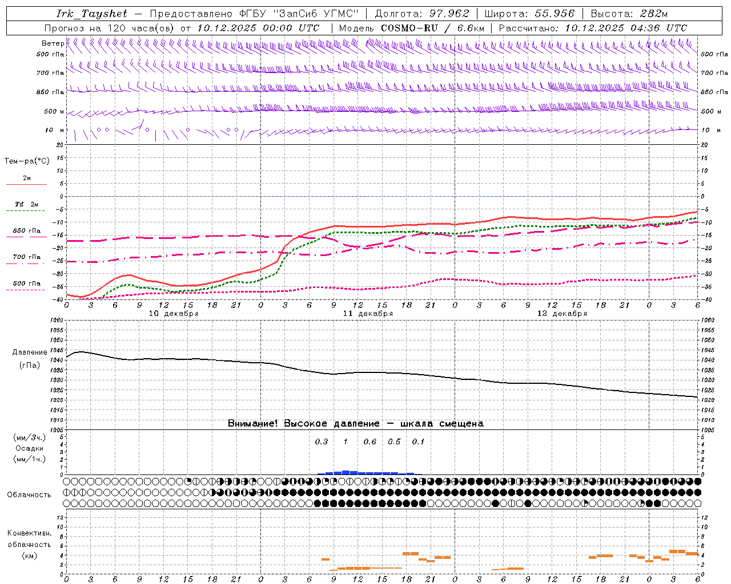Select the Высота: 282м value

pyautogui.click(x=629, y=14)
